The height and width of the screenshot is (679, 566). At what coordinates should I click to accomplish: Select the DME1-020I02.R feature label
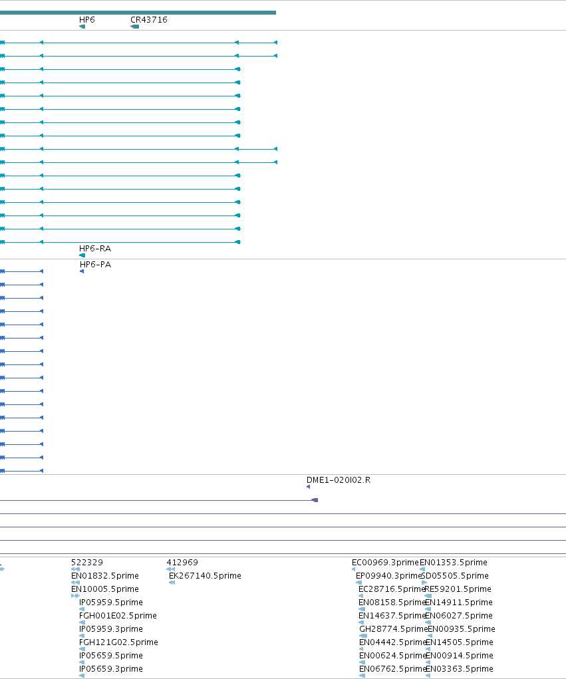(339, 479)
